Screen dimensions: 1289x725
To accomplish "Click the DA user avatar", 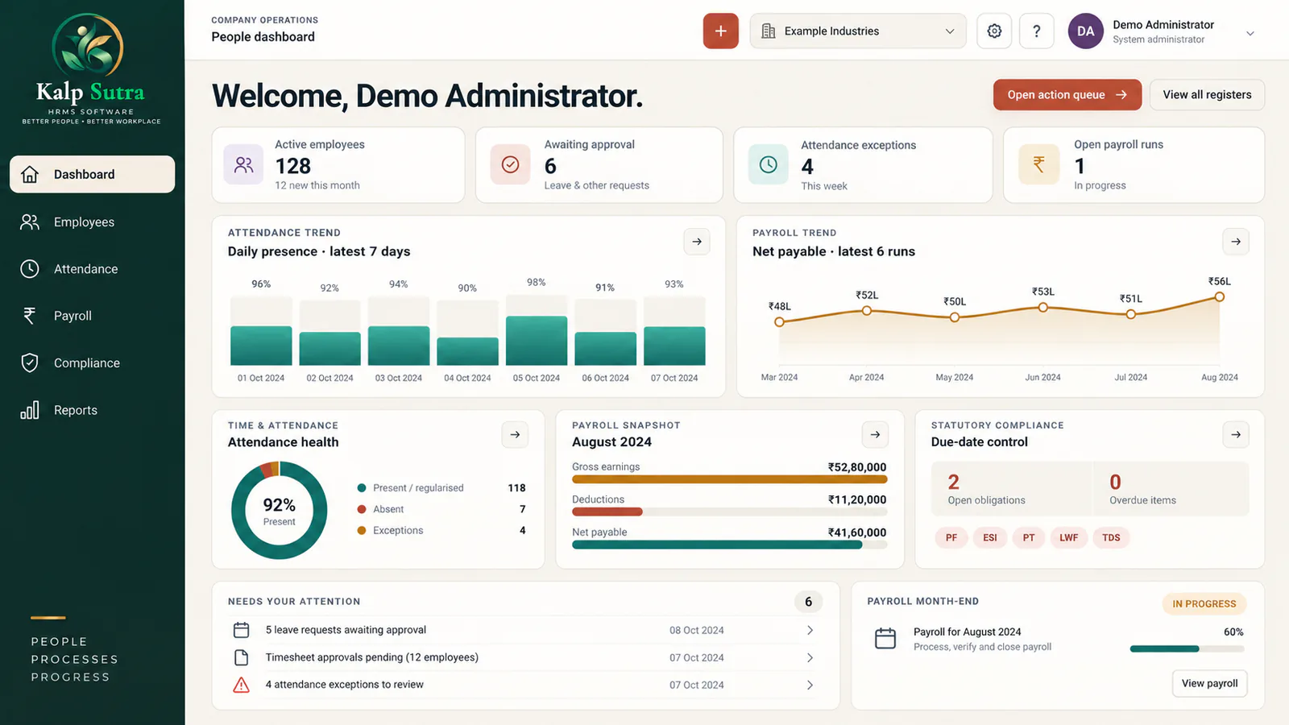I will tap(1085, 31).
